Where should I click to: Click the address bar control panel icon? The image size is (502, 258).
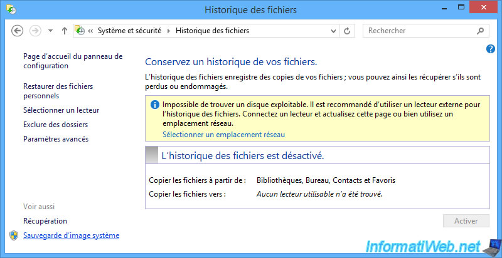(x=80, y=31)
